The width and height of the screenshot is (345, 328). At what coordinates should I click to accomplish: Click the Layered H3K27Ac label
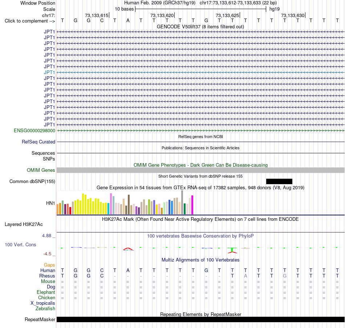coord(24,224)
